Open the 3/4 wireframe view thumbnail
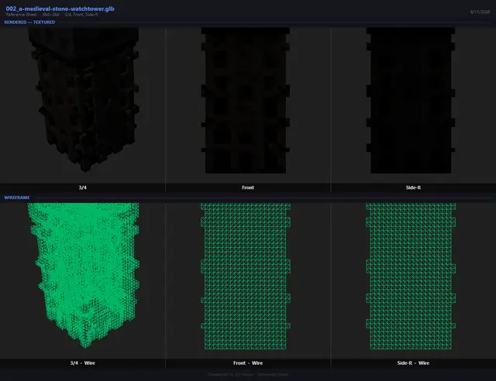The image size is (496, 381). [x=83, y=280]
